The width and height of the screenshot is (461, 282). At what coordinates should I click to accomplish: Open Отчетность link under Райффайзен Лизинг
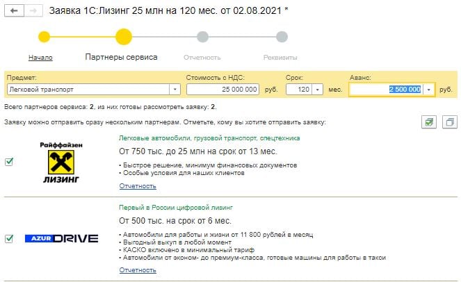point(137,186)
